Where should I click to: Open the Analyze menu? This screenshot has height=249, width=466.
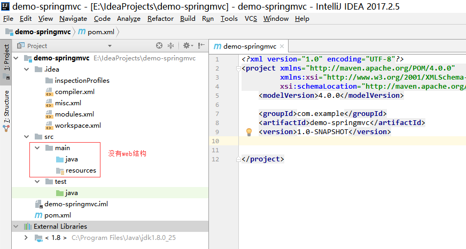click(129, 19)
